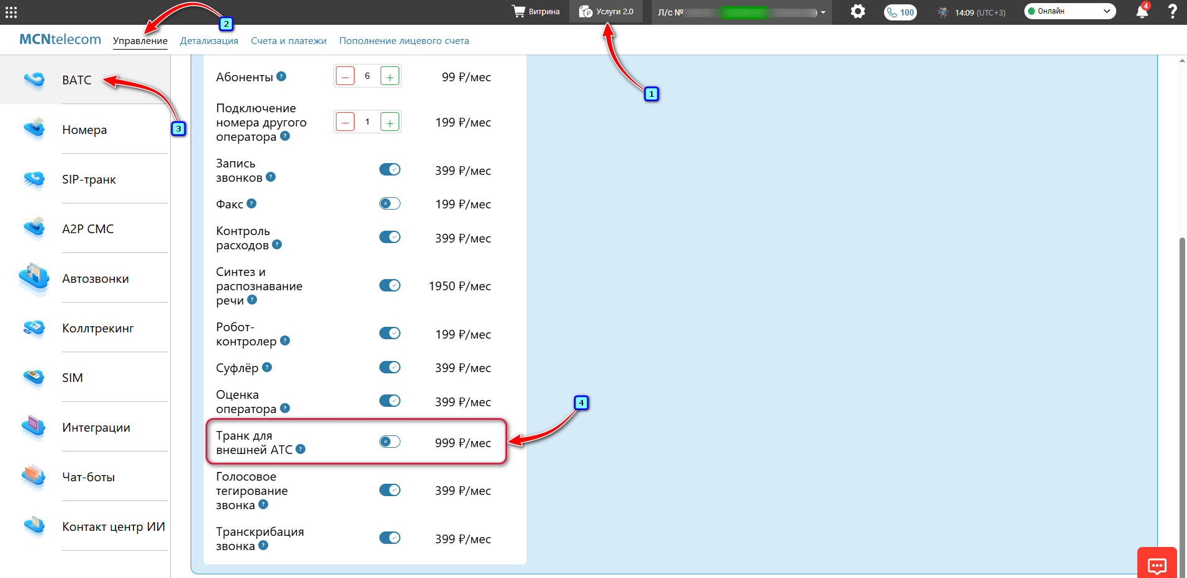Click the help question mark icon

(x=1172, y=12)
